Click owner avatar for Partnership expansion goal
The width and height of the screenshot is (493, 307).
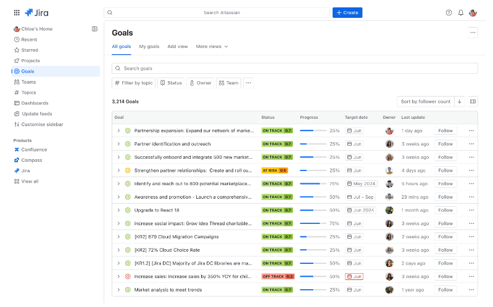[389, 131]
